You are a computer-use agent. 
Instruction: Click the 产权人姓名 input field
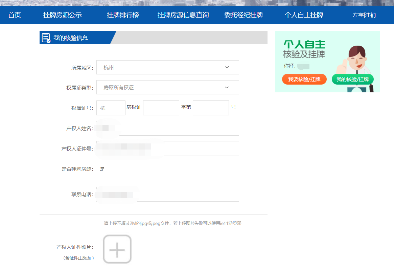pyautogui.click(x=168, y=128)
